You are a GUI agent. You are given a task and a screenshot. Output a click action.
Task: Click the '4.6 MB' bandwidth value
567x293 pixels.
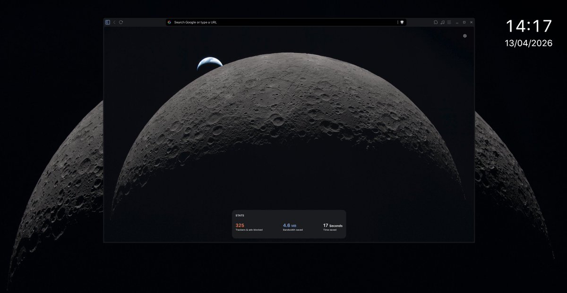coord(290,226)
